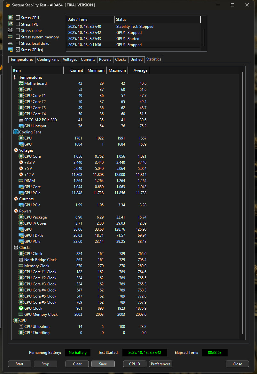The image size is (257, 374).
Task: Click the cache chip icon beside Stress cache
Action: (10, 30)
